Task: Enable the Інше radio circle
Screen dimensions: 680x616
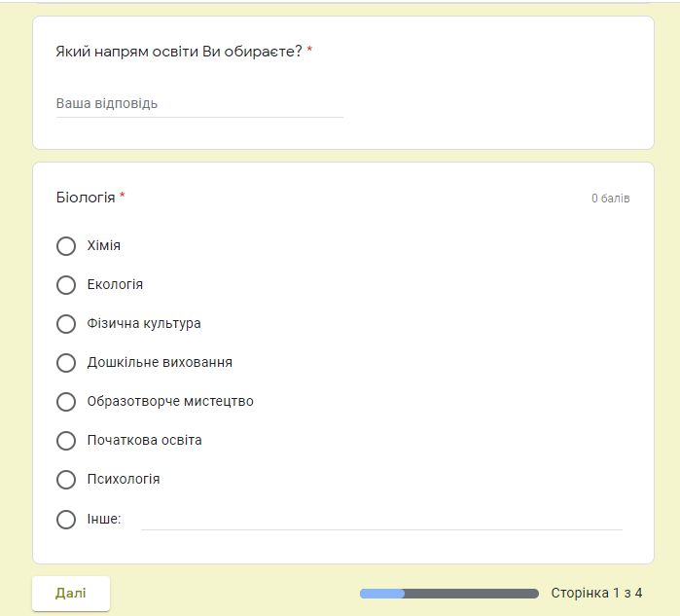Action: point(66,519)
